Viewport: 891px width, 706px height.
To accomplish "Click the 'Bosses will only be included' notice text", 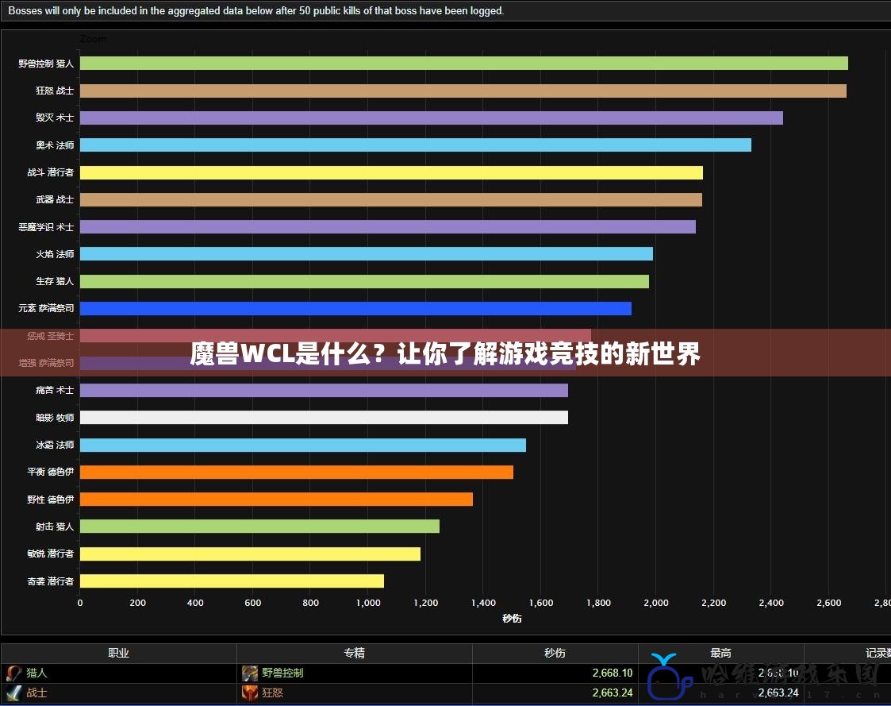I will (x=255, y=11).
